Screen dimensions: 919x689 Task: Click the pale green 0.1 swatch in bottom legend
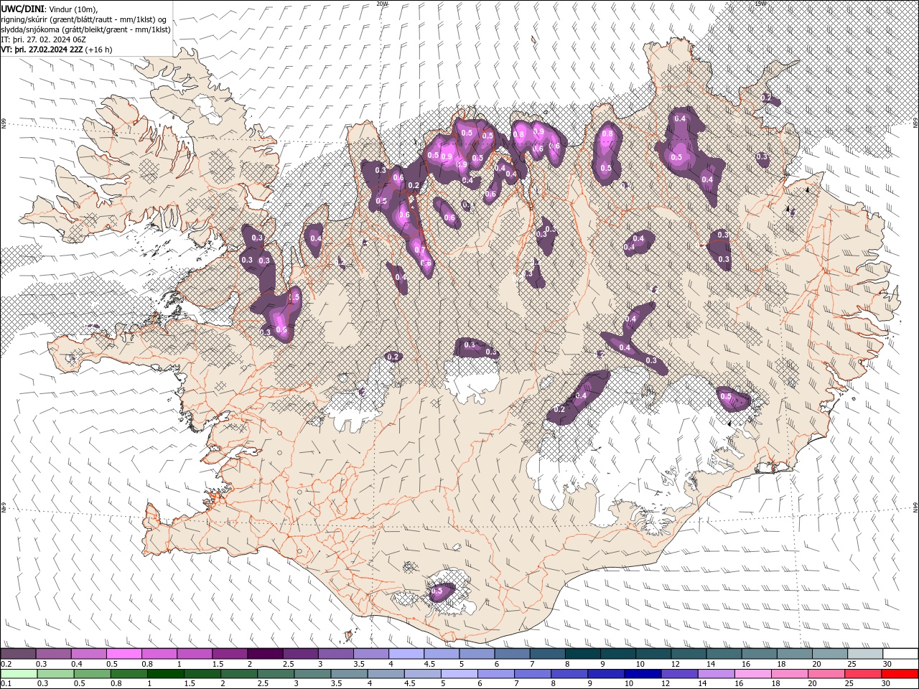[19, 673]
